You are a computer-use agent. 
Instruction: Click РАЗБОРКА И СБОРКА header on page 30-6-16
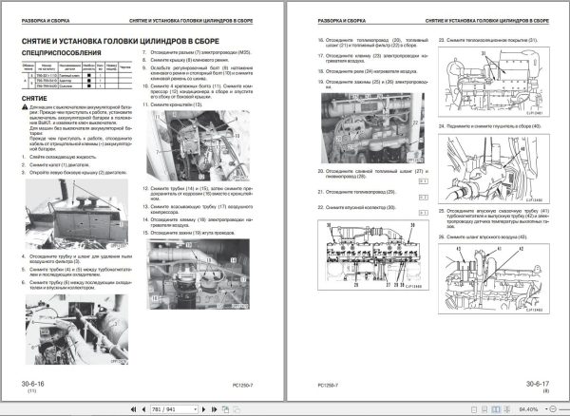(x=46, y=21)
